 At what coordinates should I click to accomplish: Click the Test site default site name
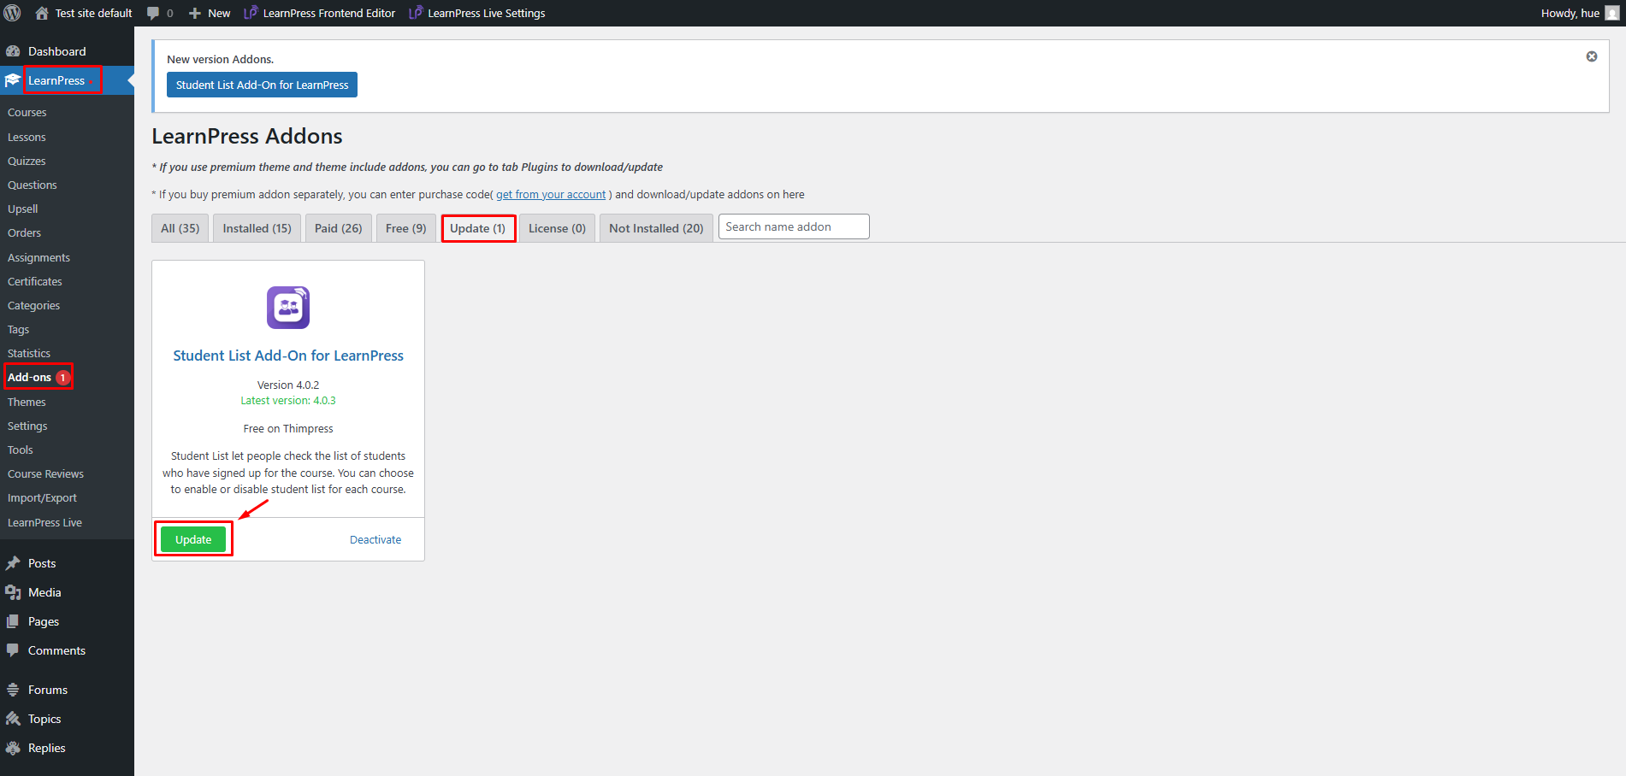coord(93,13)
